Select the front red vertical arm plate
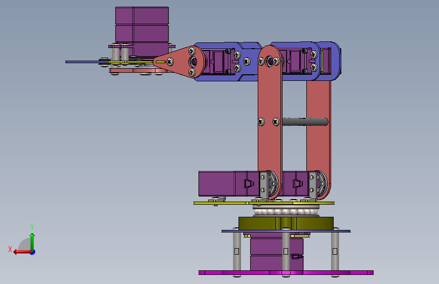Image resolution: width=439 pixels, height=284 pixels. 270,123
